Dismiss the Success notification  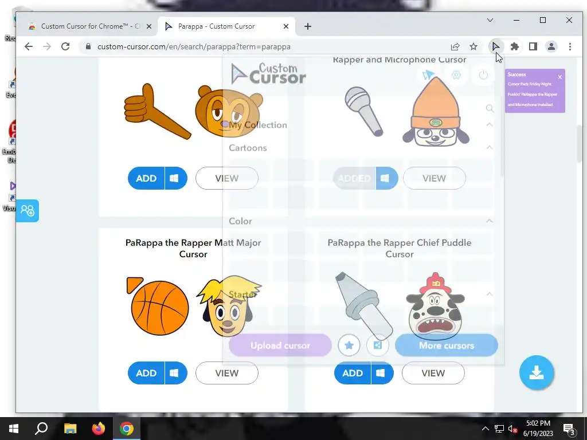[x=560, y=77]
